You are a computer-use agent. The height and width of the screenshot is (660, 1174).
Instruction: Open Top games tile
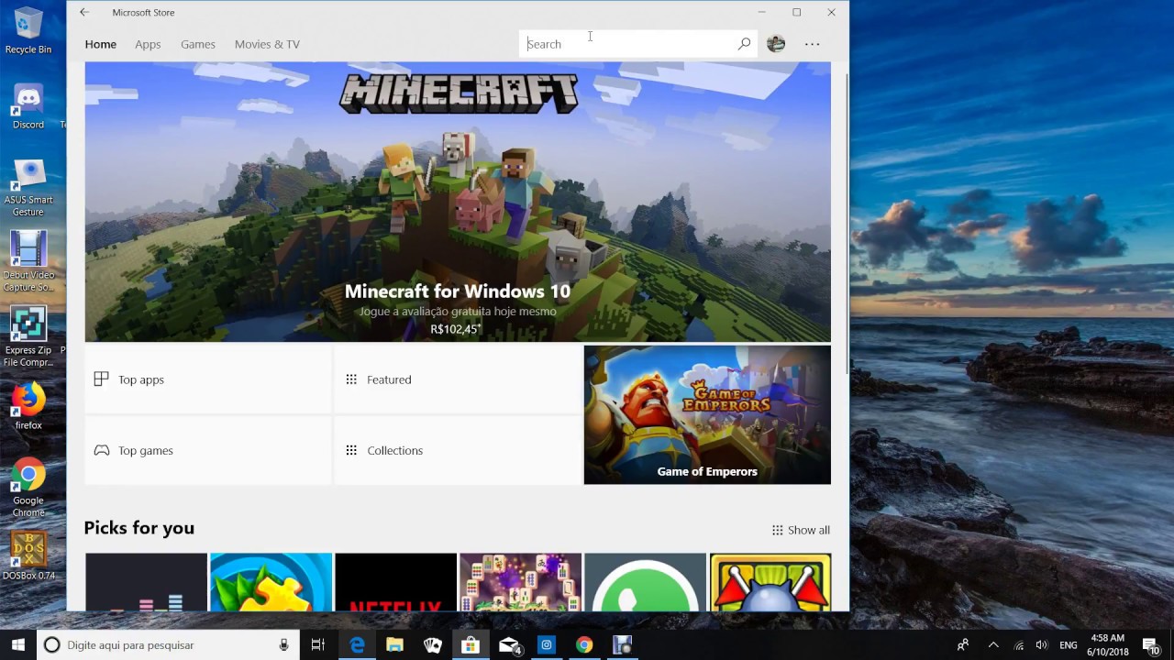pyautogui.click(x=208, y=450)
